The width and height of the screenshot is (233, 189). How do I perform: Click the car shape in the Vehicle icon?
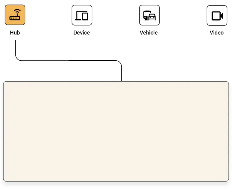(x=152, y=17)
